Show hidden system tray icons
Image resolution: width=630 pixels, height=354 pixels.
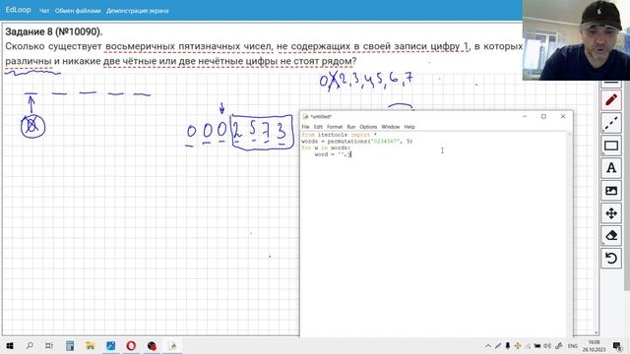[488, 345]
